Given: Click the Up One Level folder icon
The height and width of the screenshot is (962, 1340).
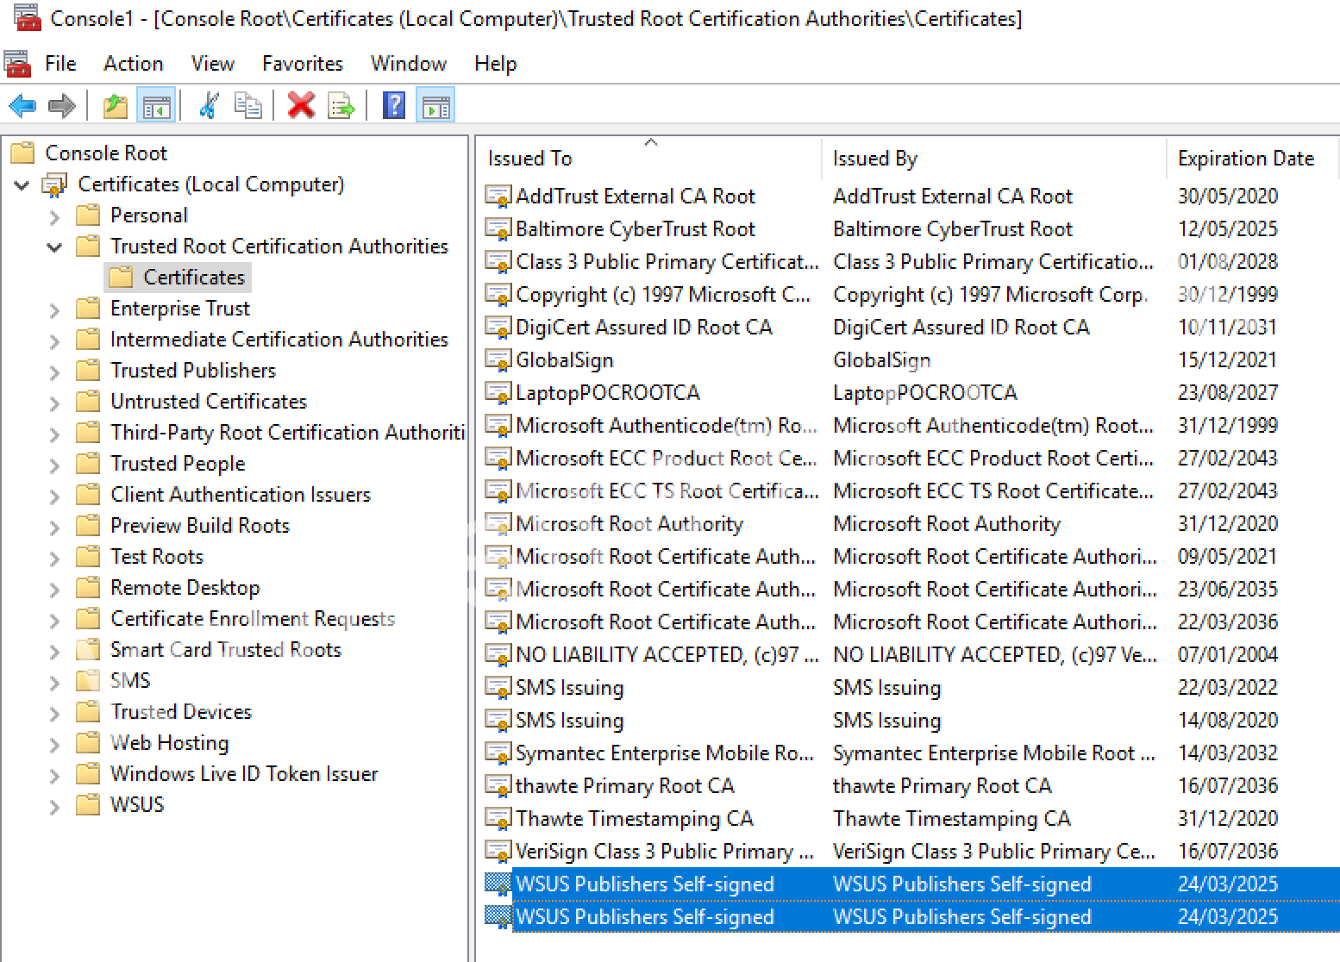Looking at the screenshot, I should pos(116,106).
